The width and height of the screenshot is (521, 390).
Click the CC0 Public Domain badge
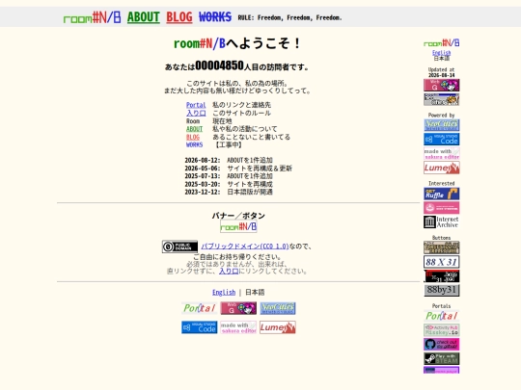[179, 247]
